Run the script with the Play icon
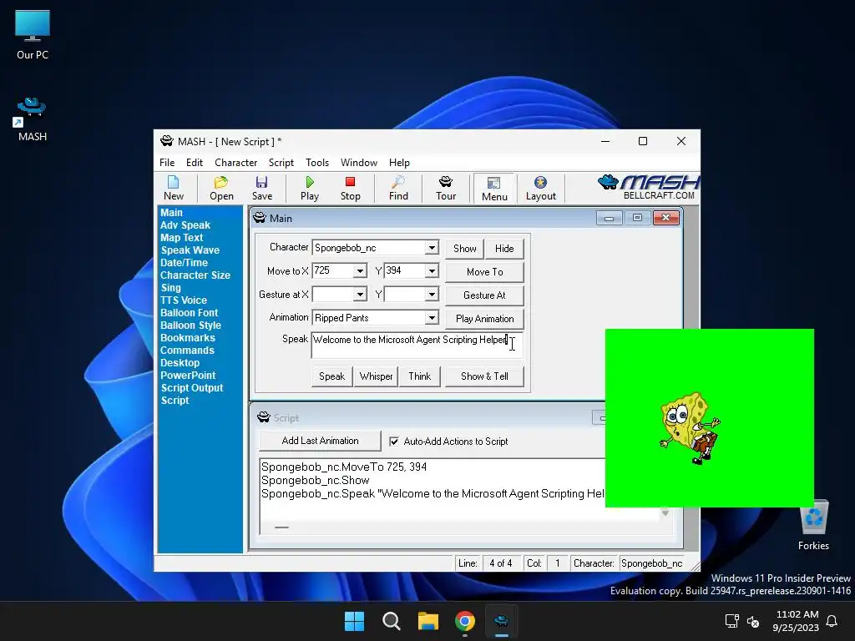The width and height of the screenshot is (855, 641). click(309, 188)
